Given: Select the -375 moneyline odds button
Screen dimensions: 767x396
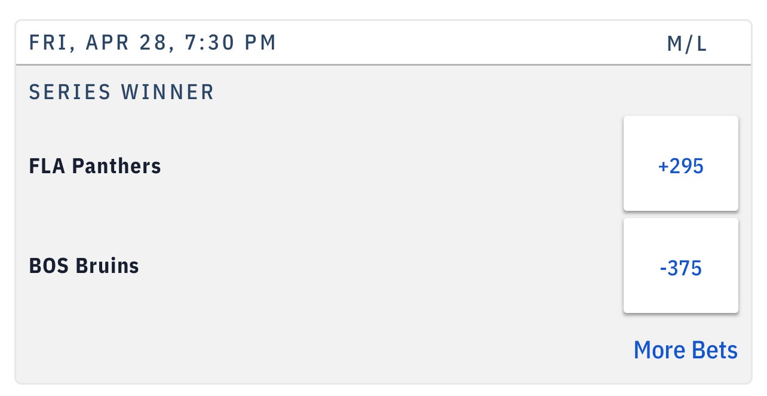Looking at the screenshot, I should pos(680,266).
